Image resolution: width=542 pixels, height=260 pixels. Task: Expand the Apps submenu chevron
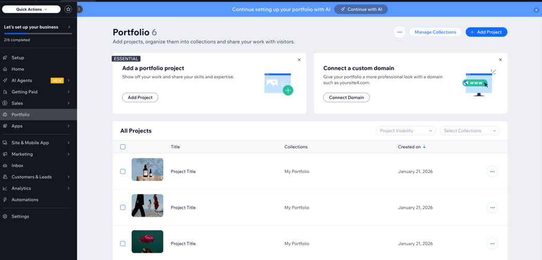[69, 126]
